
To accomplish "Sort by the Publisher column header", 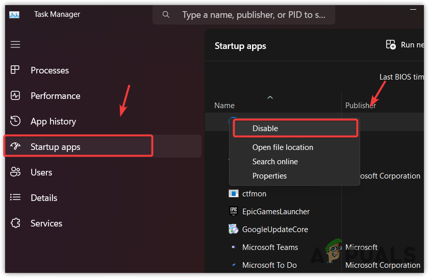I will (360, 106).
